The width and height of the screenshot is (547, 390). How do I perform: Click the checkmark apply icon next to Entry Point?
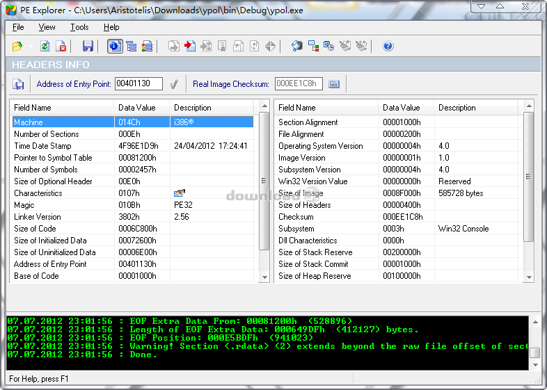[x=174, y=84]
